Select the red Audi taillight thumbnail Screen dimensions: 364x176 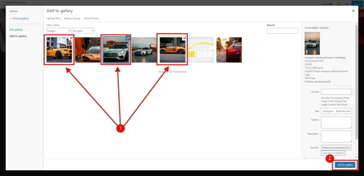(x=229, y=50)
